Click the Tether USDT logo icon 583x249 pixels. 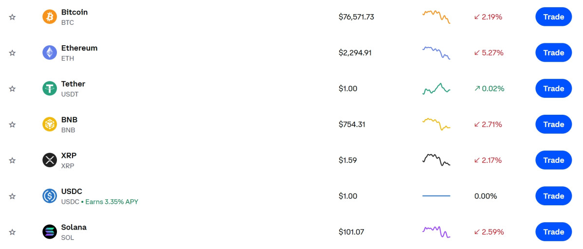(x=50, y=89)
